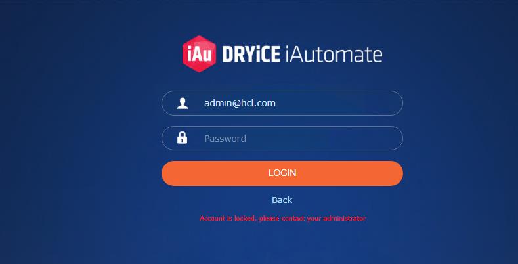Place cursor after admin@hcl.com text
The width and height of the screenshot is (518, 264).
pyautogui.click(x=276, y=103)
